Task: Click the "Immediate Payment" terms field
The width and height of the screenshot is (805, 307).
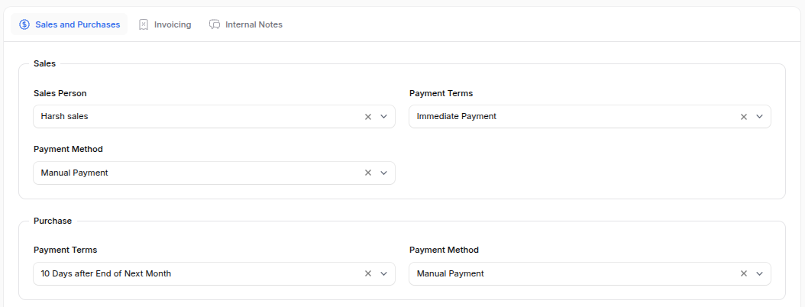Action: [x=565, y=117]
